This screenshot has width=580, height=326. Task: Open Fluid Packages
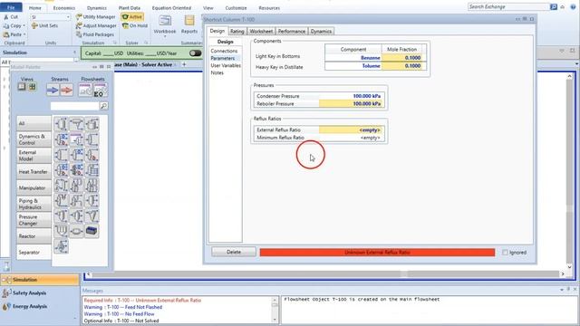pos(95,34)
